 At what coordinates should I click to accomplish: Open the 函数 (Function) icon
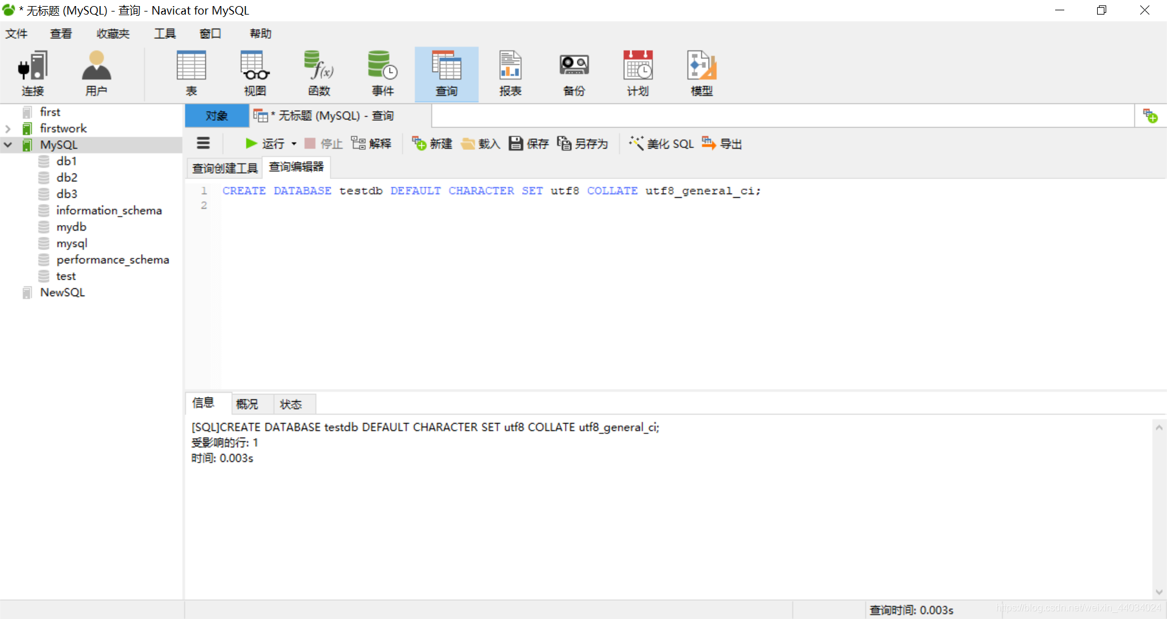click(x=319, y=73)
